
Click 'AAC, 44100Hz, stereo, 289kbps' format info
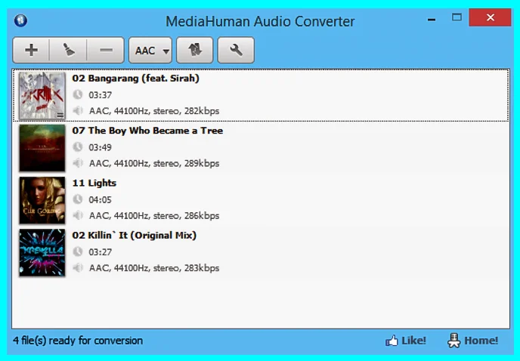[x=154, y=163]
